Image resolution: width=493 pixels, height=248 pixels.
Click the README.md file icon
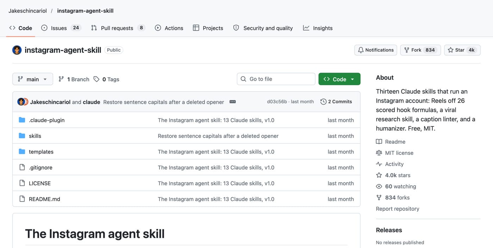pyautogui.click(x=22, y=199)
